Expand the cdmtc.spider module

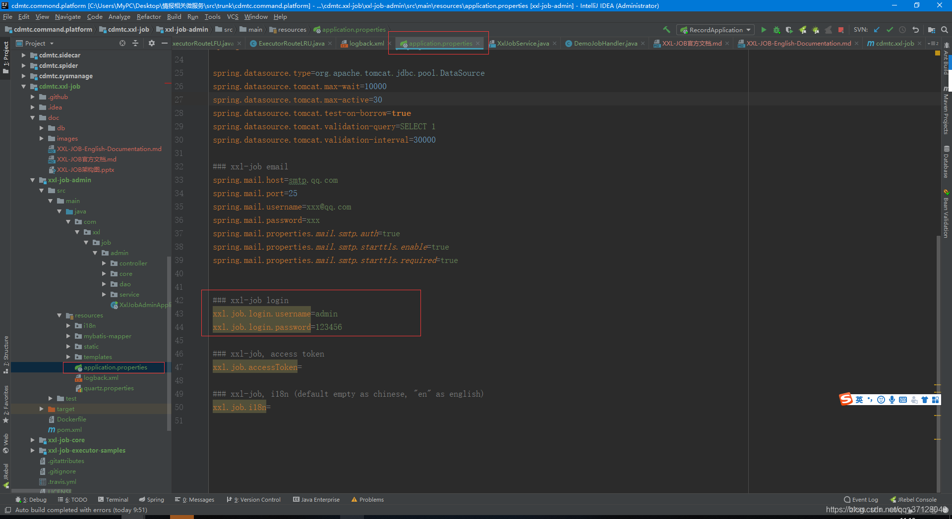23,65
